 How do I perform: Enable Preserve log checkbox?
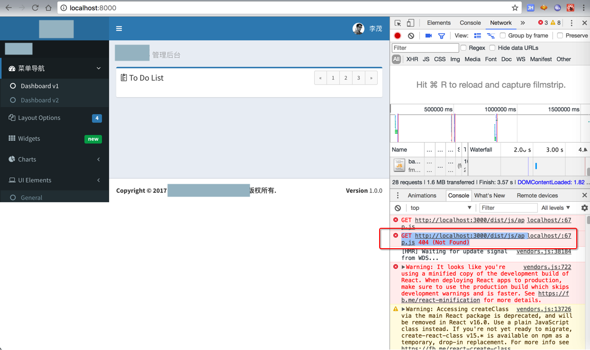tap(560, 36)
